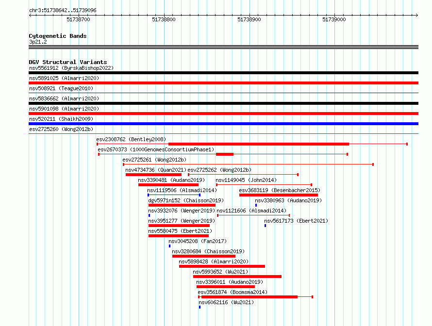The height and width of the screenshot is (326, 432).
Task: Open esv2308762 (Bentley2008) variant label
Action: pos(131,139)
